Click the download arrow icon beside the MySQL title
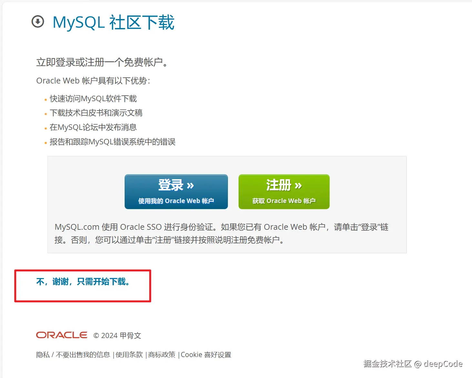Screen dimensions: 472x378 click(38, 22)
